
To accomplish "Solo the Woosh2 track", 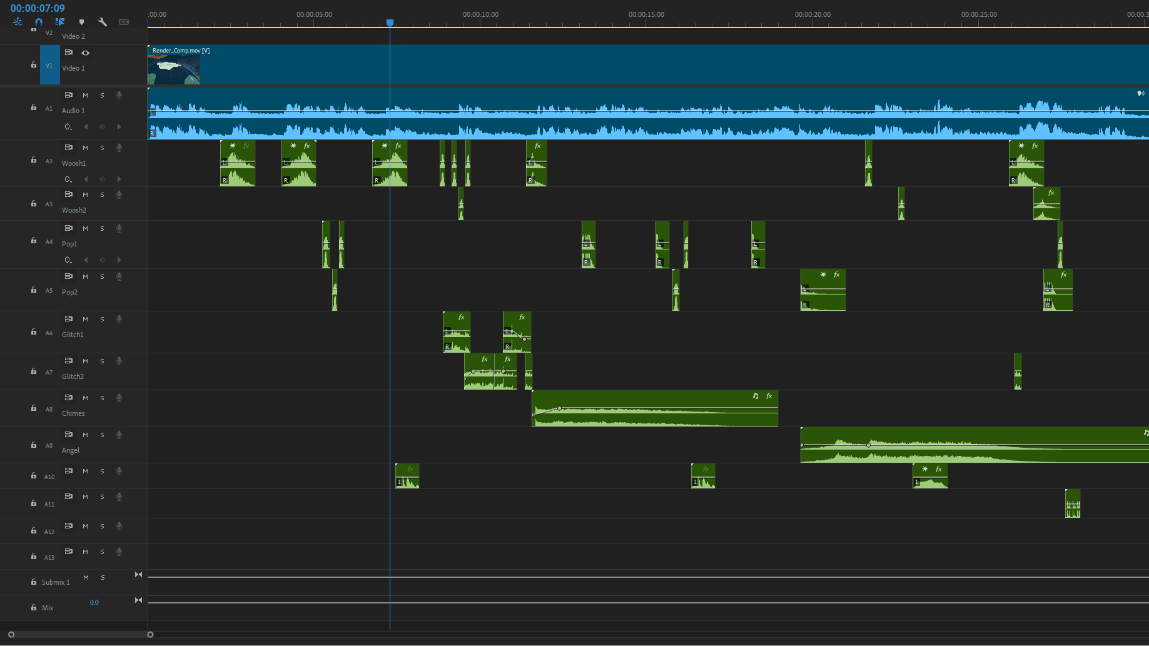I will (102, 194).
